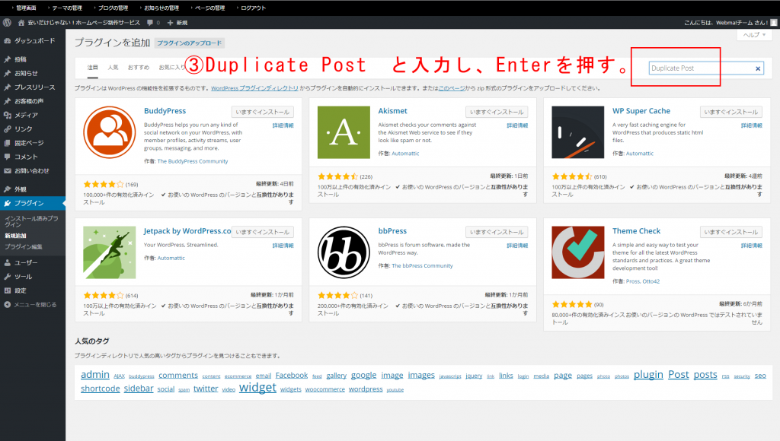Image resolution: width=780 pixels, height=441 pixels.
Task: Install bbPress with いますぐインストール
Action: (497, 232)
